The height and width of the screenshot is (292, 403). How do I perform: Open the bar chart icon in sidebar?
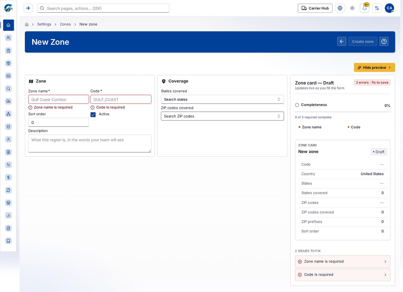[9, 216]
